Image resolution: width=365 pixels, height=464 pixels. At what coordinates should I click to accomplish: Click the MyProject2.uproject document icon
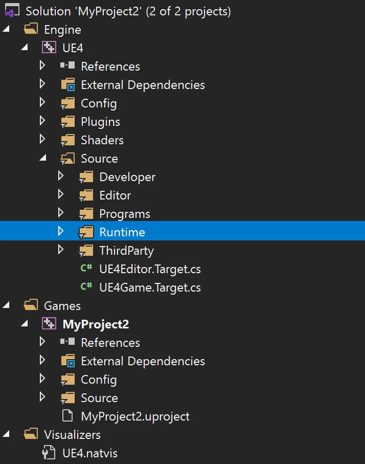pyautogui.click(x=67, y=416)
